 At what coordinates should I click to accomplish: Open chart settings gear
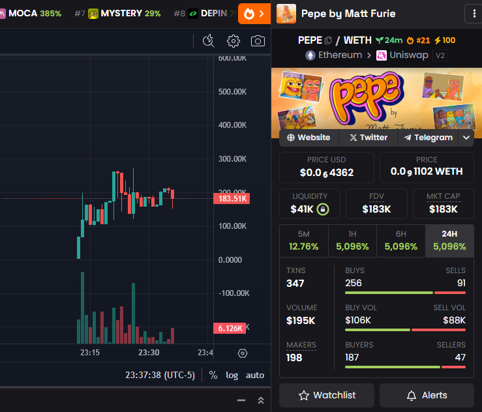[233, 41]
